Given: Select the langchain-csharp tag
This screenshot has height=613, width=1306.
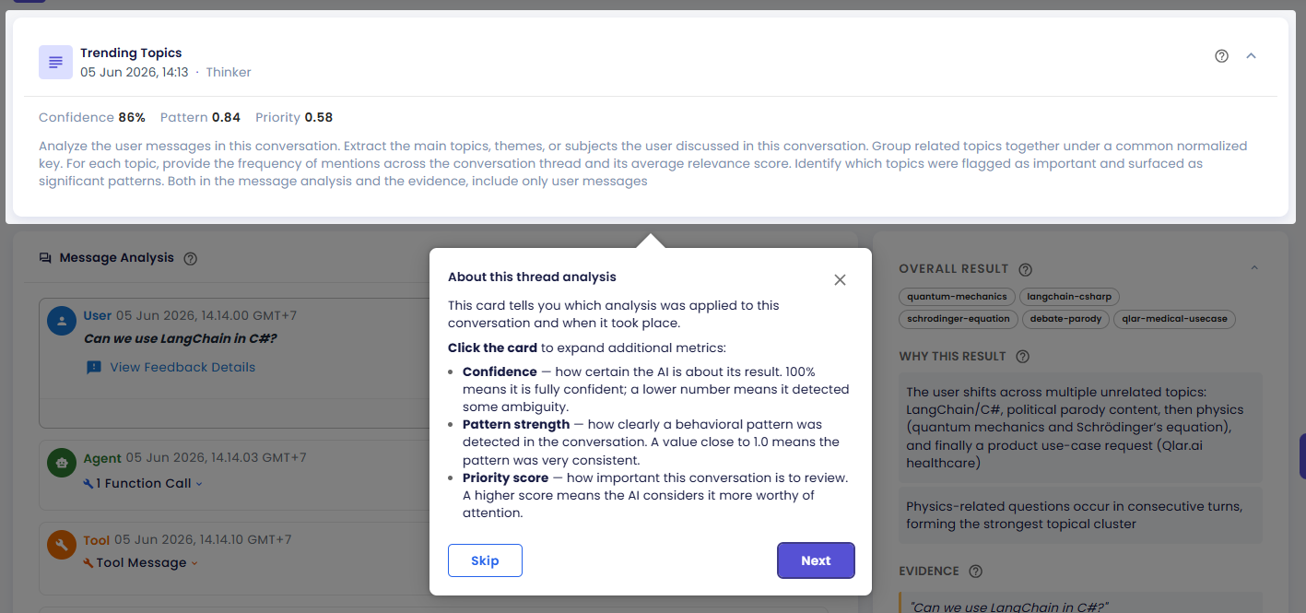Looking at the screenshot, I should 1070,297.
